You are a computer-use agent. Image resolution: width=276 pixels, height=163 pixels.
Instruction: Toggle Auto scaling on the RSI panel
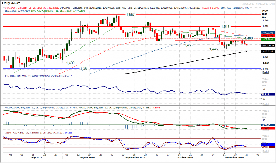click(x=266, y=104)
